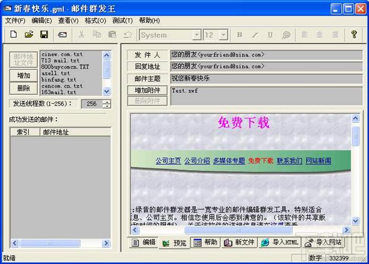Image resolution: width=369 pixels, height=264 pixels.
Task: Click the Save floppy disk icon
Action: pos(44,35)
